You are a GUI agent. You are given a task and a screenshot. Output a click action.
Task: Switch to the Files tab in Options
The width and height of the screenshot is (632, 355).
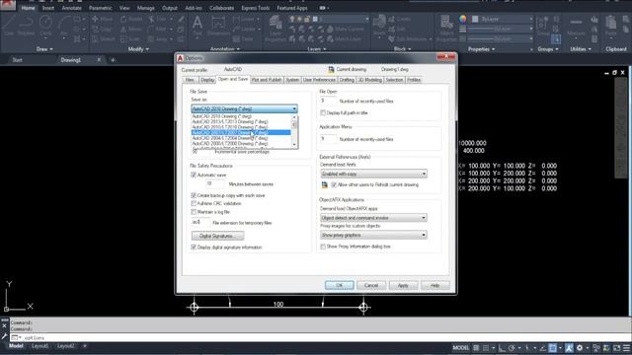[190, 80]
